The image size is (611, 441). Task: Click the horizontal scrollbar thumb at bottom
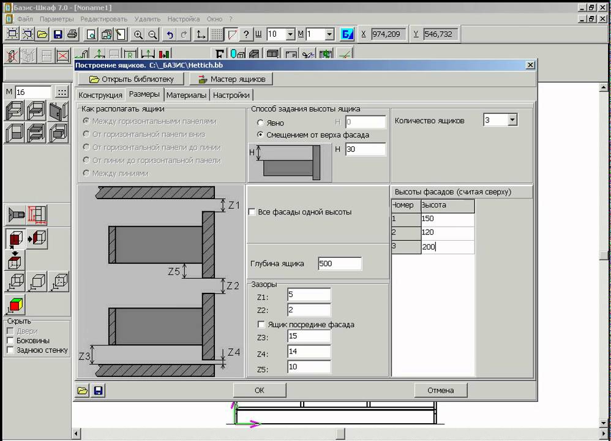[x=340, y=434]
